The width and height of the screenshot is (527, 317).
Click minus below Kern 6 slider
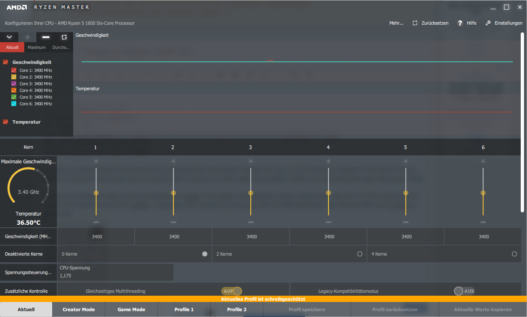[x=483, y=222]
